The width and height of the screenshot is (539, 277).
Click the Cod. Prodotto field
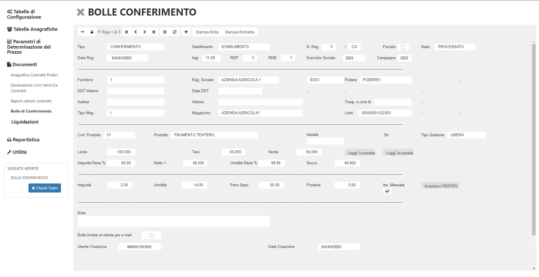point(119,135)
